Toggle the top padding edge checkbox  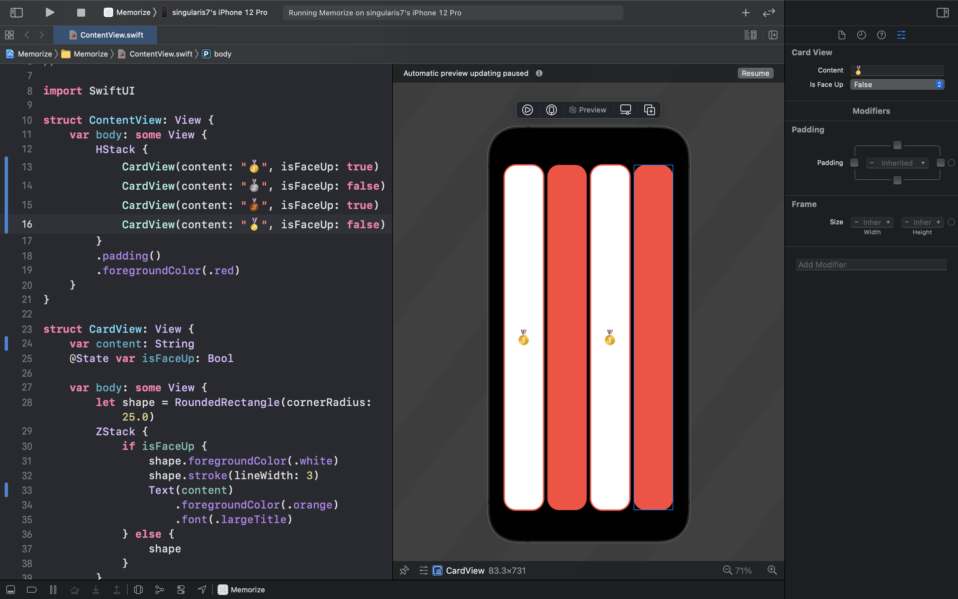(897, 145)
